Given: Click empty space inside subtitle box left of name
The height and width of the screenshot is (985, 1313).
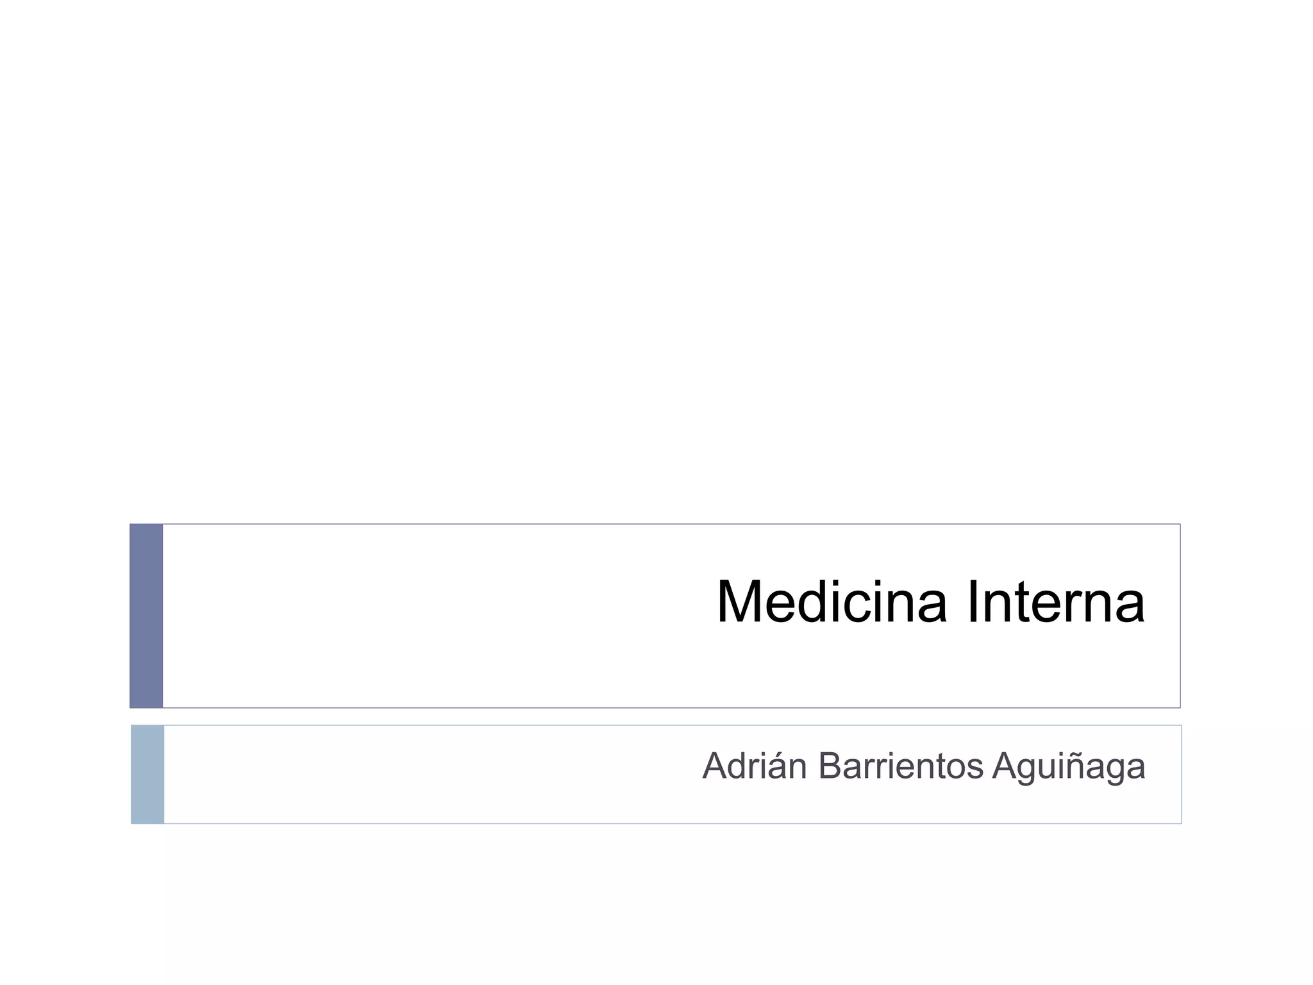Looking at the screenshot, I should (x=417, y=774).
